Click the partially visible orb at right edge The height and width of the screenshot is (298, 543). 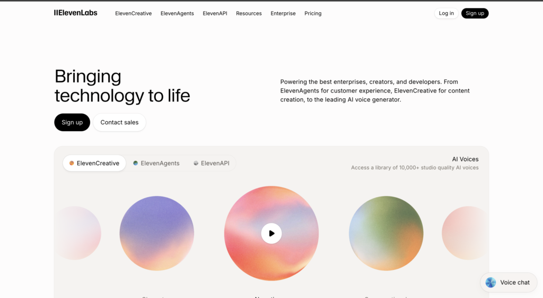pos(465,233)
